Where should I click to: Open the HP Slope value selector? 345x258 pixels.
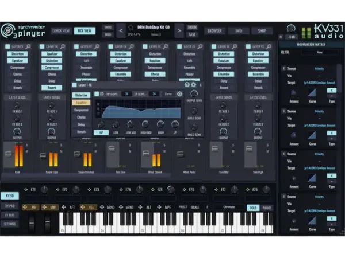pyautogui.click(x=126, y=94)
